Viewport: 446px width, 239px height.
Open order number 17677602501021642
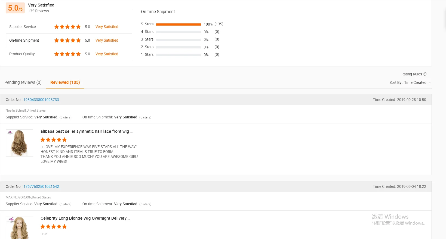click(41, 187)
